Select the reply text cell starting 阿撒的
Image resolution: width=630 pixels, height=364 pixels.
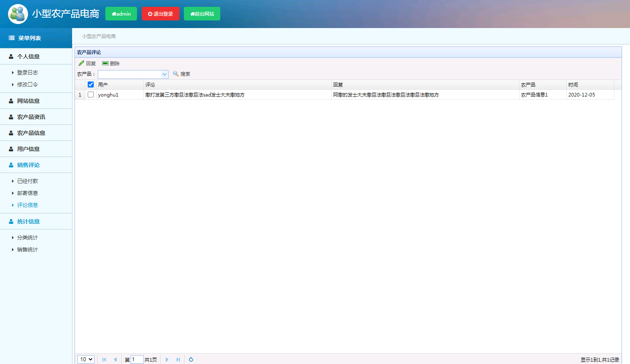(x=425, y=95)
